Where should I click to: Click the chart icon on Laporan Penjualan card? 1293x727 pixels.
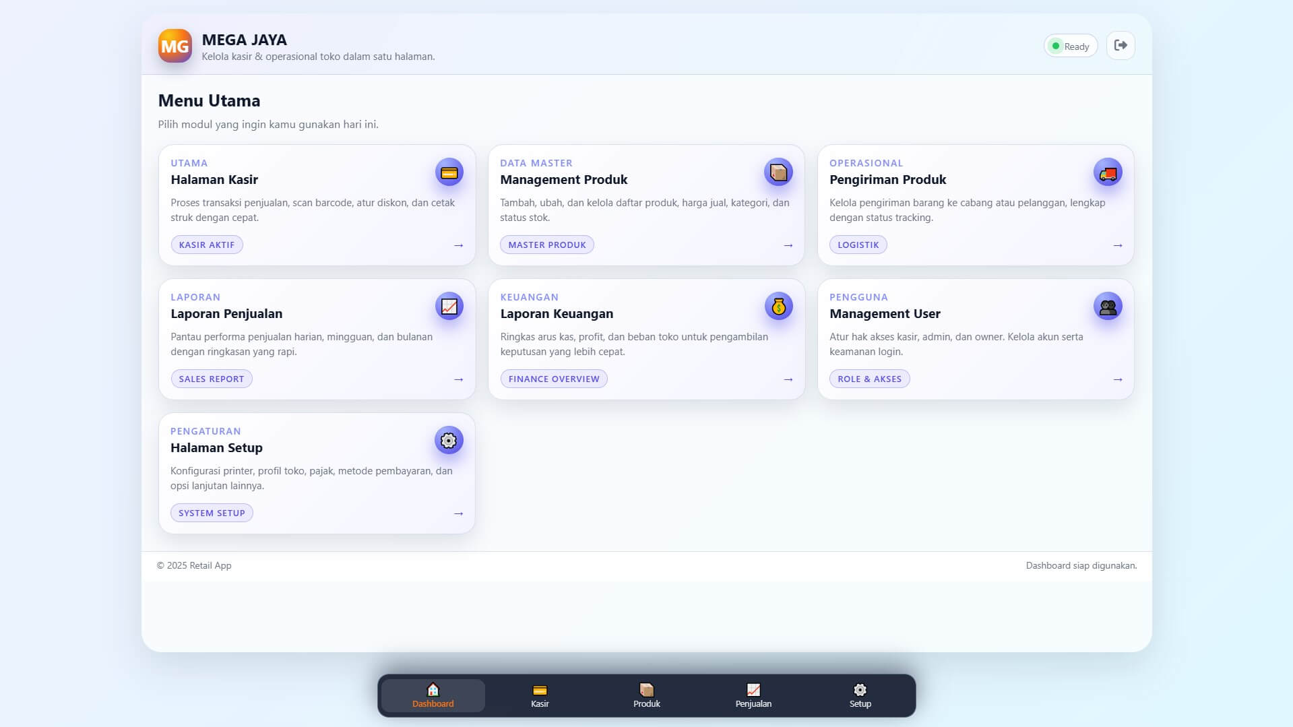(449, 306)
